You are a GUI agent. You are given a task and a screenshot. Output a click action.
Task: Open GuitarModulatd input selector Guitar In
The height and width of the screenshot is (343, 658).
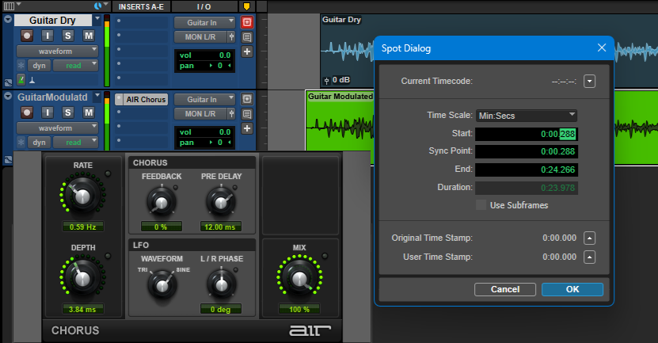pyautogui.click(x=204, y=100)
